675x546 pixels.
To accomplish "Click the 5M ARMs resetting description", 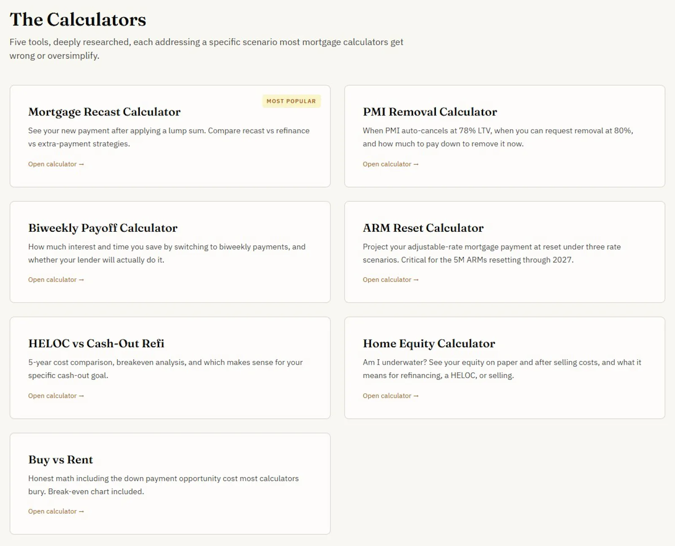I will pyautogui.click(x=491, y=253).
